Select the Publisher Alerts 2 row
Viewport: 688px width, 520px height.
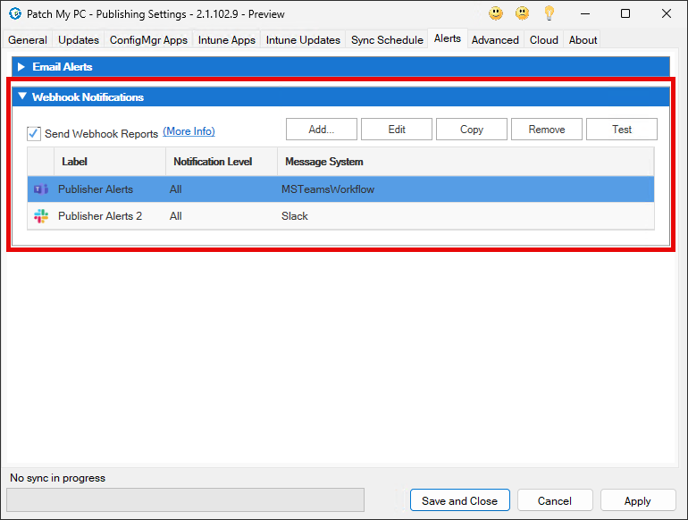[99, 216]
